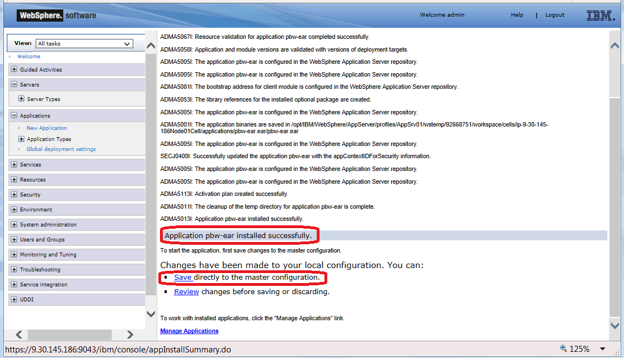Expand the UDDI section
Screen dimensions: 624x358
point(14,299)
